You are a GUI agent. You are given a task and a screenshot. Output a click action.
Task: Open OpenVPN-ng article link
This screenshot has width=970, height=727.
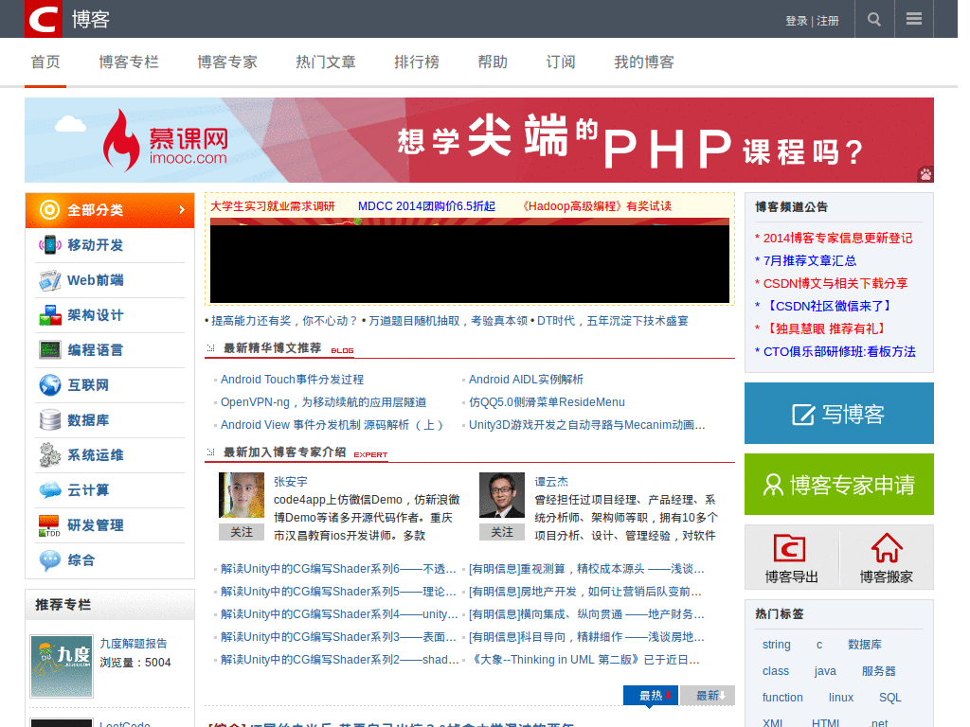[x=324, y=401]
